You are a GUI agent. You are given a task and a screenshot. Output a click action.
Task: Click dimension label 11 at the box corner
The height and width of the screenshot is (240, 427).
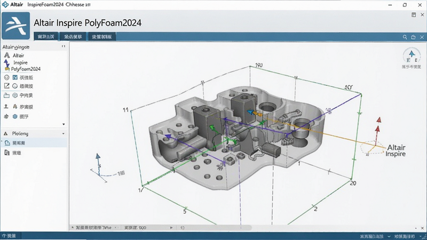tap(125, 110)
